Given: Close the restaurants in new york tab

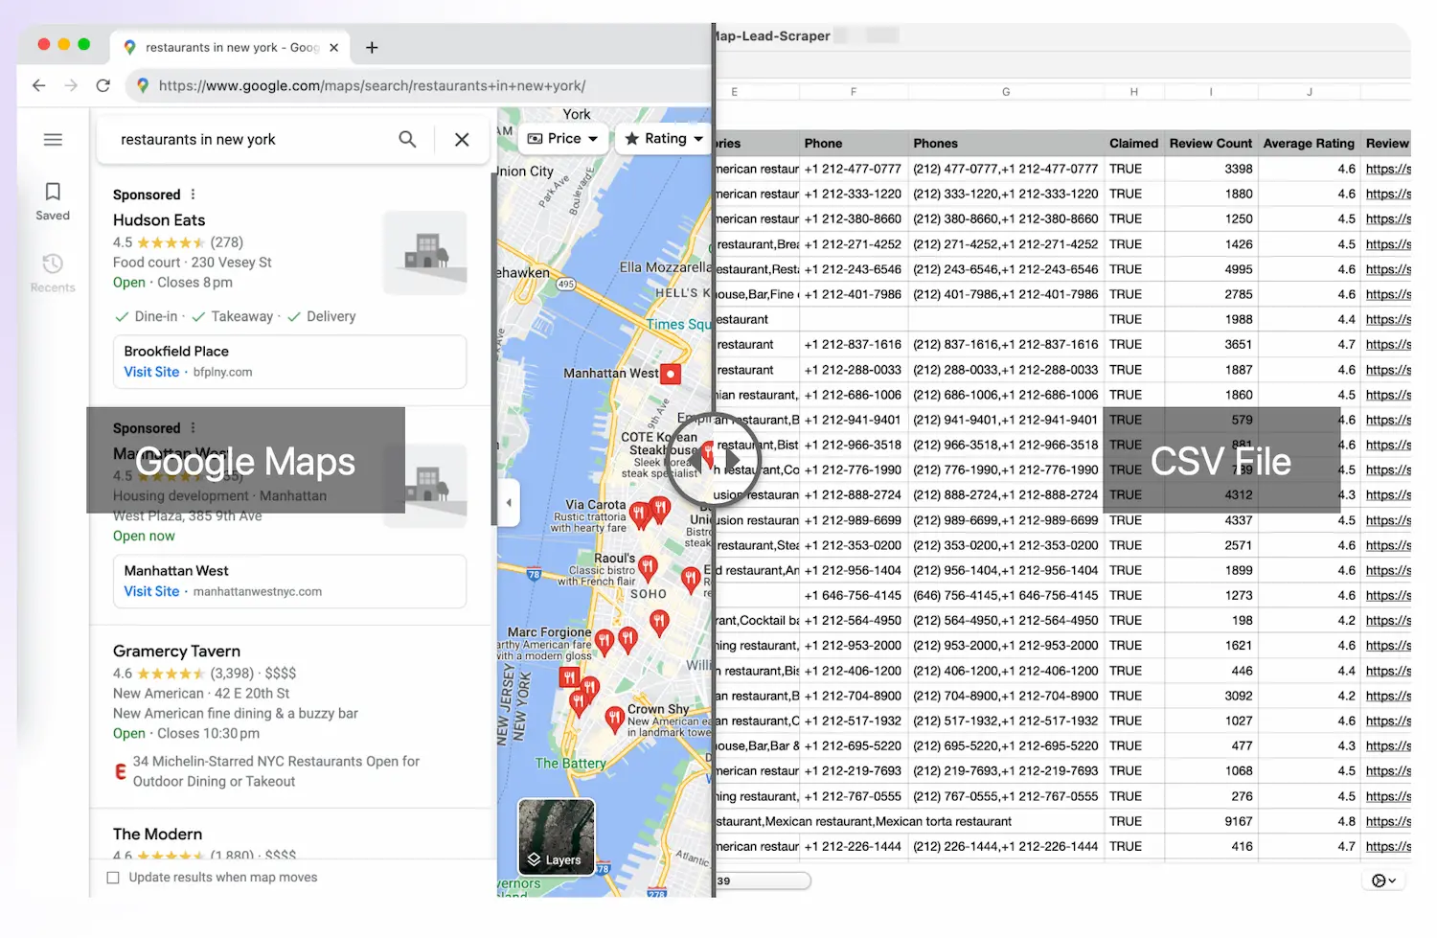Looking at the screenshot, I should tap(333, 47).
